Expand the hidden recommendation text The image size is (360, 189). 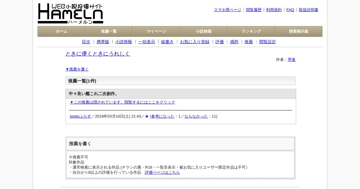click(122, 102)
